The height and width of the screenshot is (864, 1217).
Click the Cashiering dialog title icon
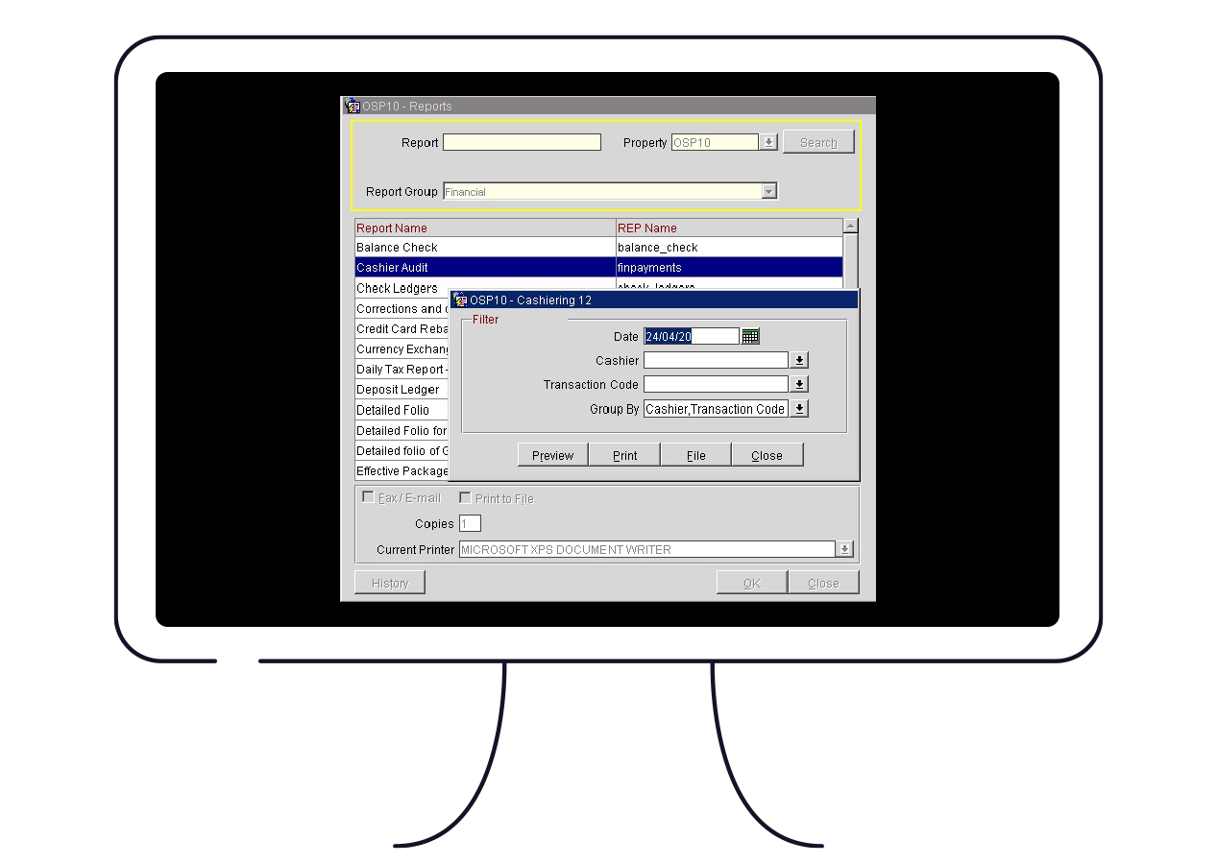(460, 300)
